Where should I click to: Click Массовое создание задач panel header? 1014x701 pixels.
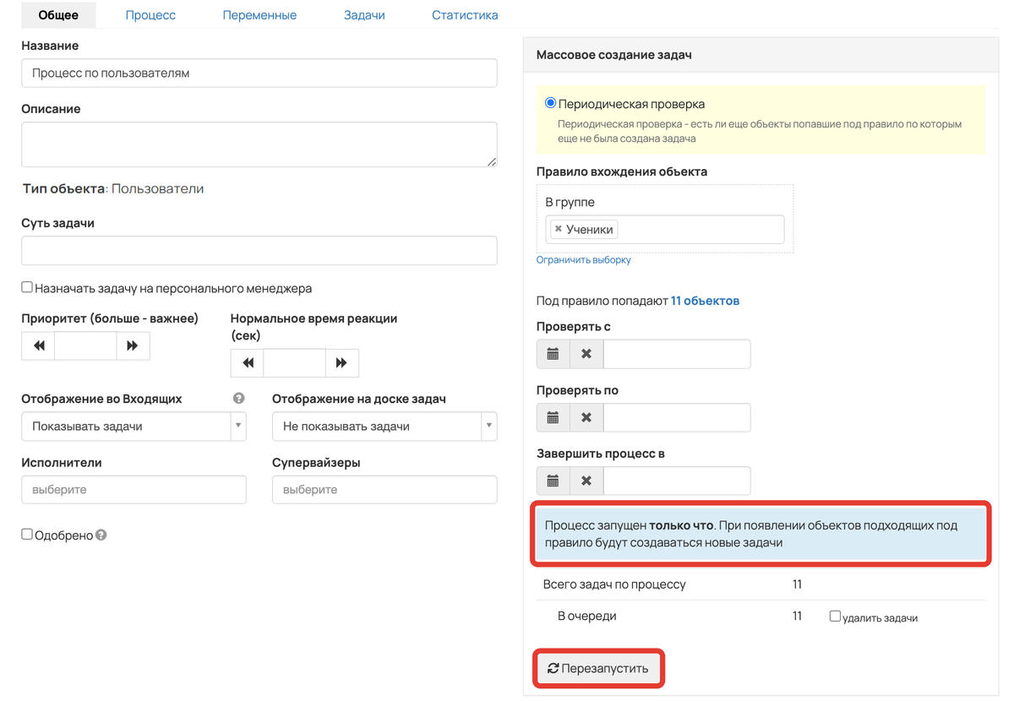760,55
